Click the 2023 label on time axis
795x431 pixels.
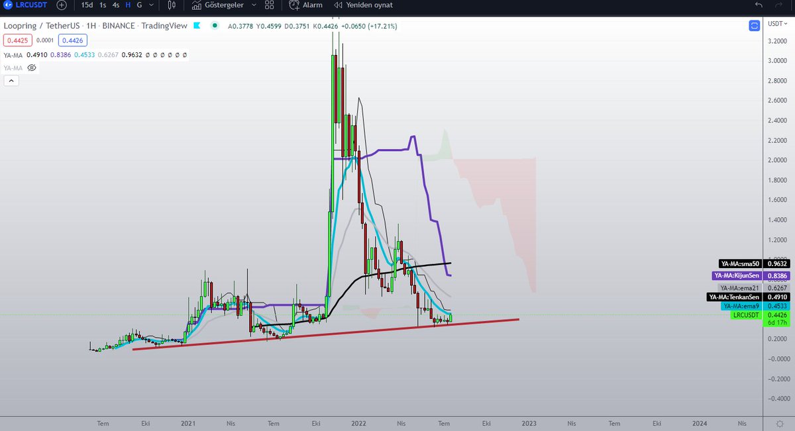(x=529, y=422)
